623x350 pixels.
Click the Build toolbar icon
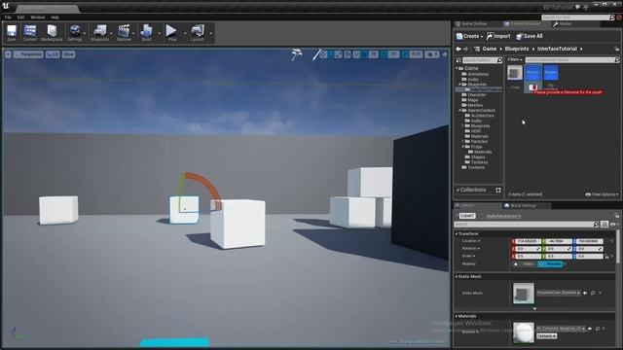click(x=147, y=33)
